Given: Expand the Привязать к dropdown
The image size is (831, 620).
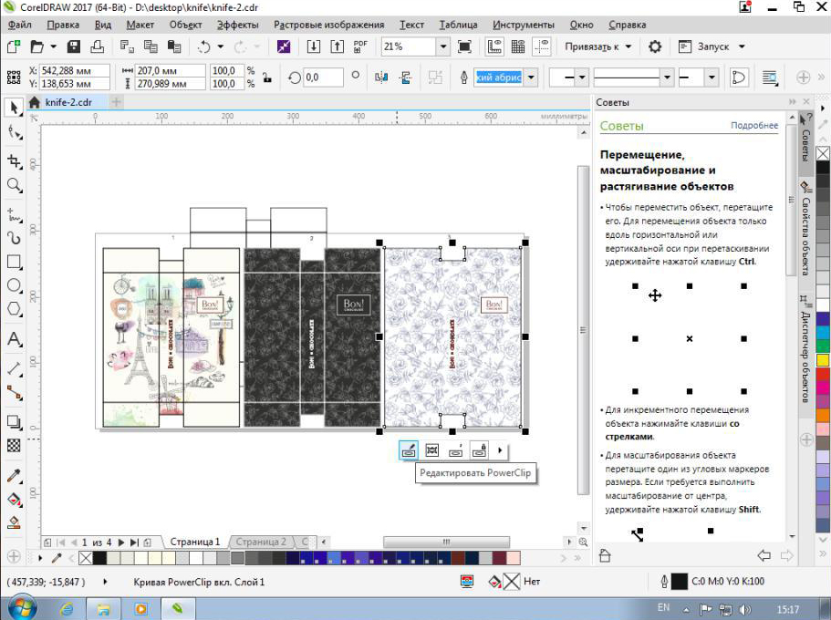Looking at the screenshot, I should pyautogui.click(x=628, y=46).
